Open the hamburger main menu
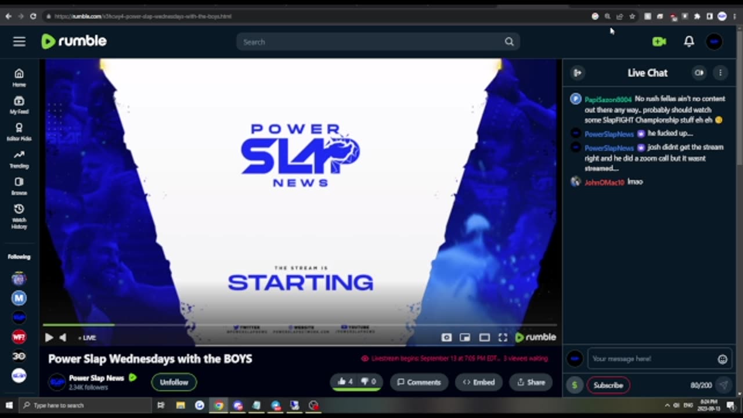Viewport: 743px width, 418px height. coord(19,41)
